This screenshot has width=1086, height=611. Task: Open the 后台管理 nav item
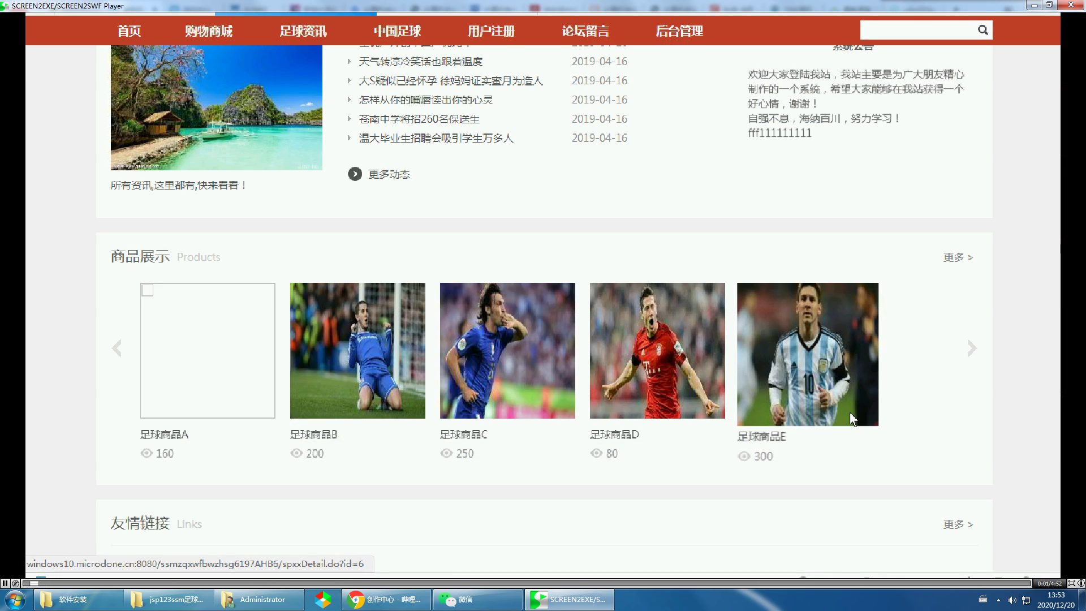679,31
